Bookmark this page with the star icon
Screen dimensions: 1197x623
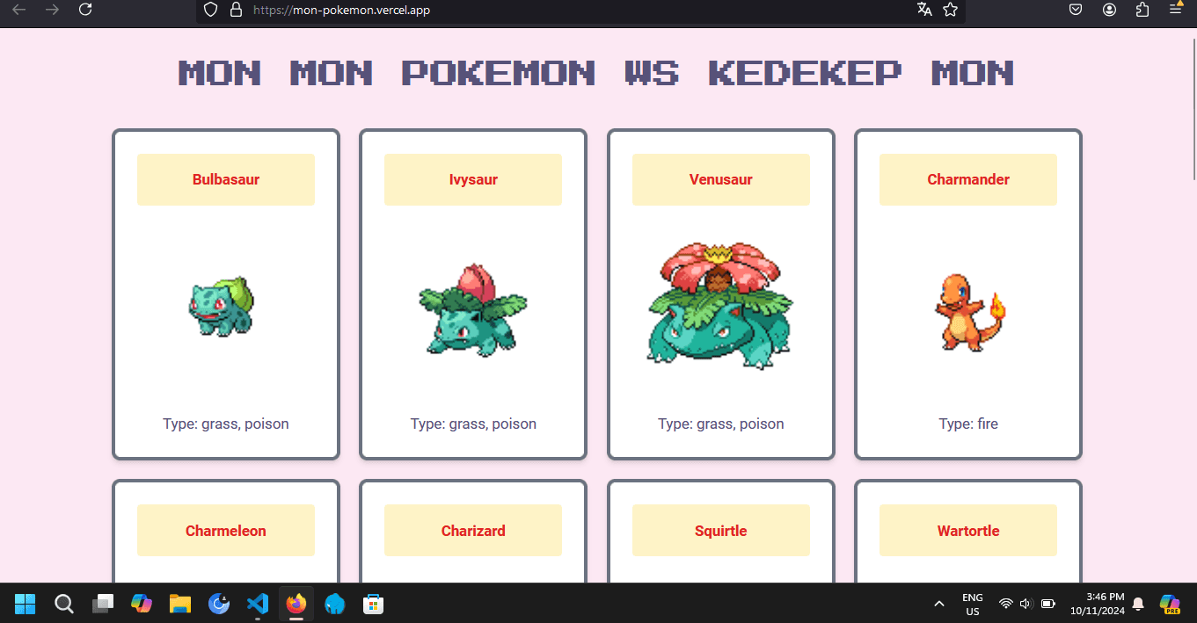click(950, 10)
